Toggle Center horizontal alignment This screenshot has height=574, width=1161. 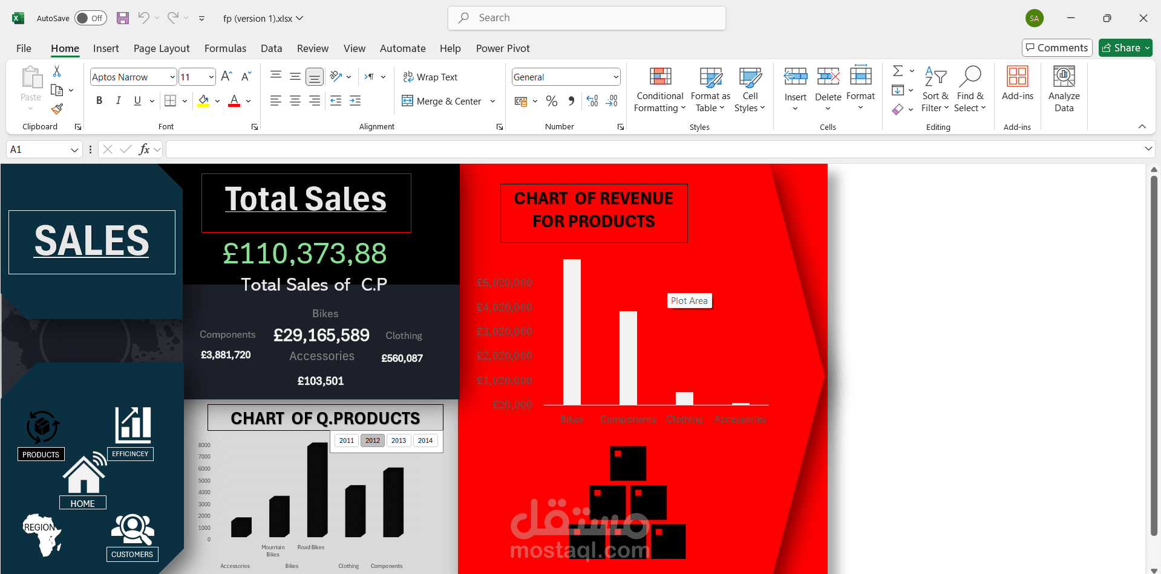(x=295, y=101)
